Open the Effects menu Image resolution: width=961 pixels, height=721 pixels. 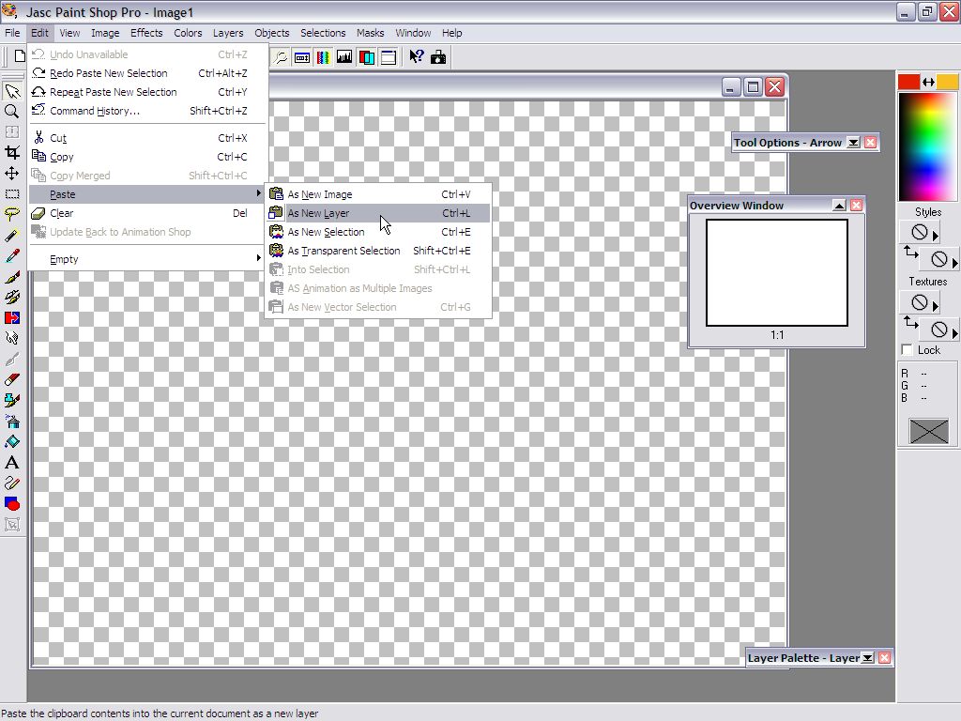click(x=146, y=33)
